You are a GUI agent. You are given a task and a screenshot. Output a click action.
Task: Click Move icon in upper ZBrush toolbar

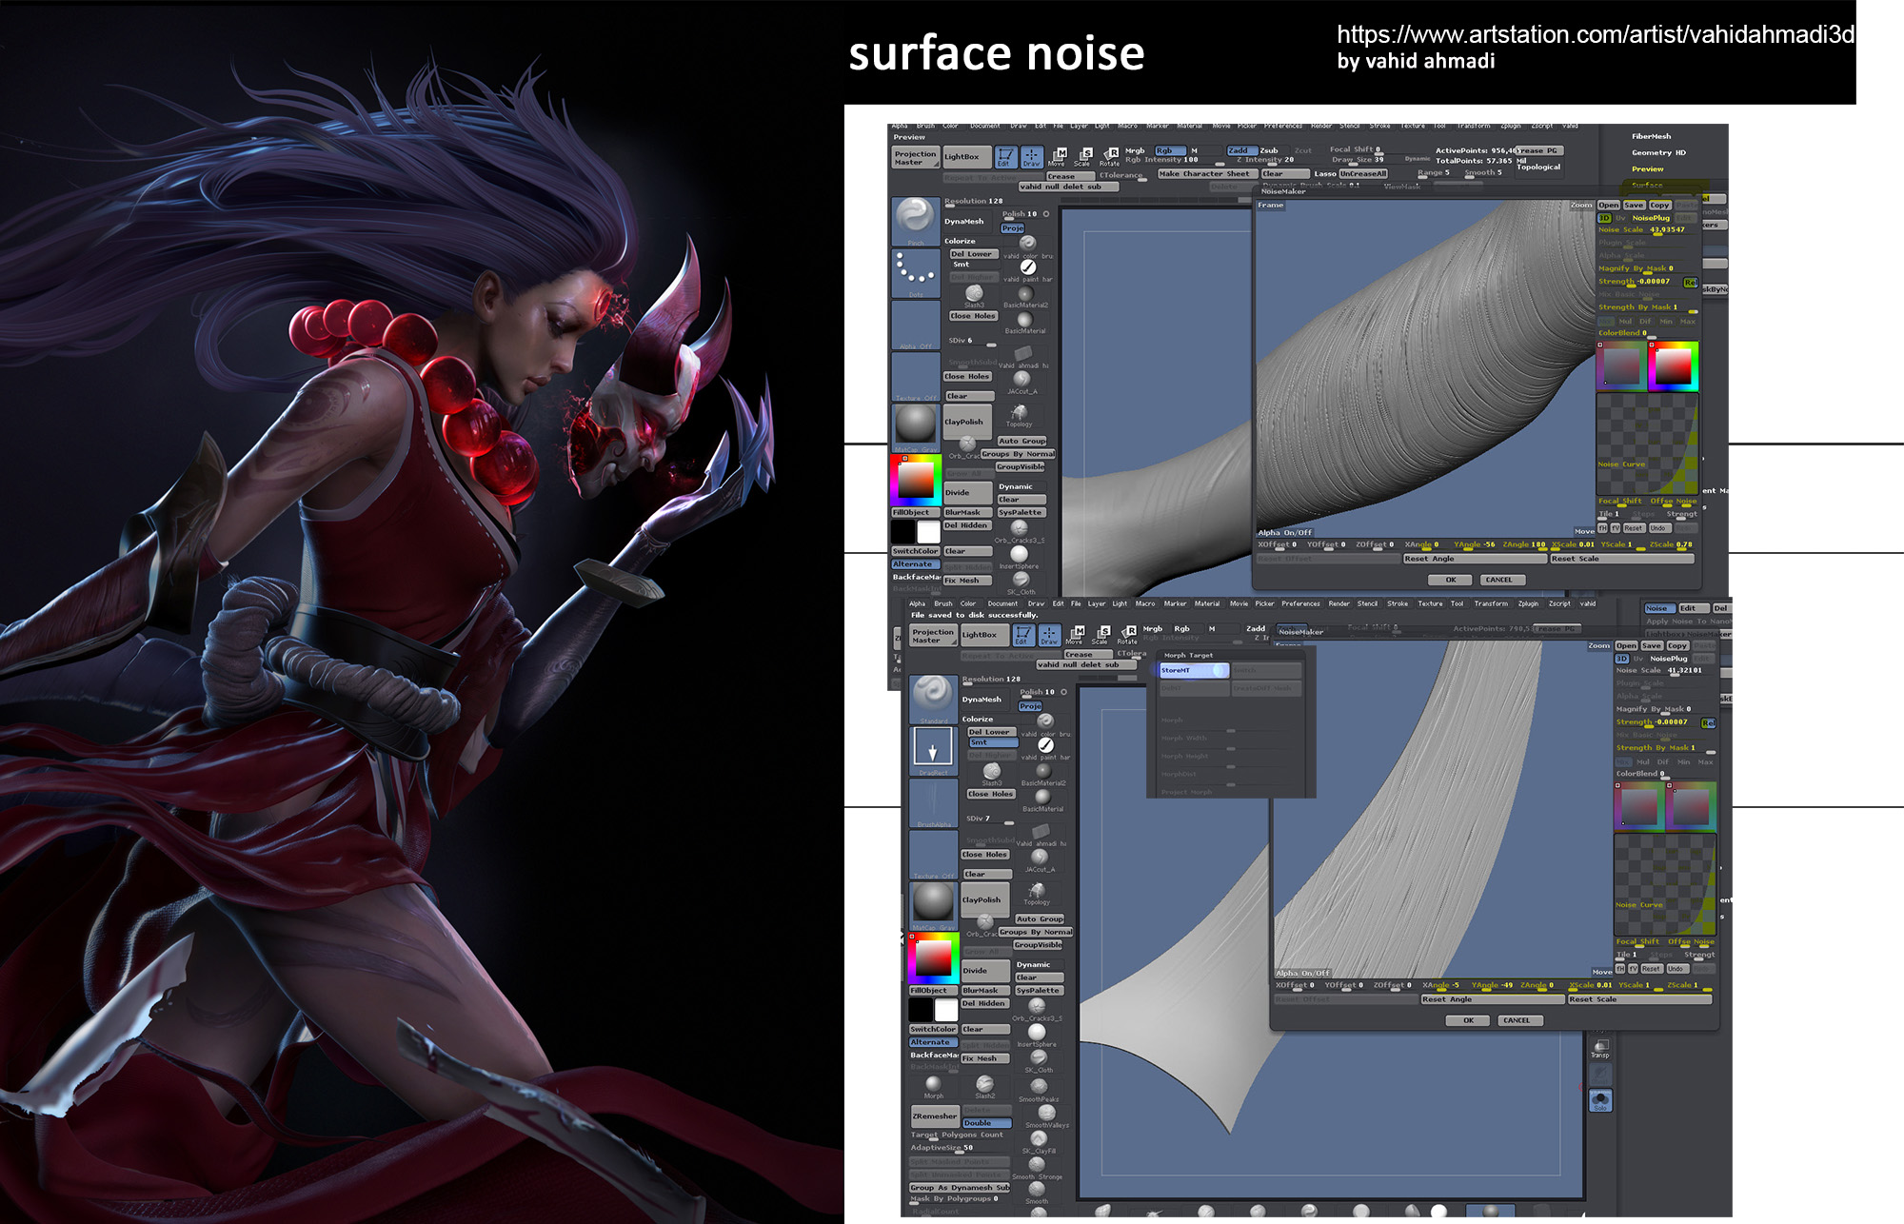click(x=1058, y=157)
